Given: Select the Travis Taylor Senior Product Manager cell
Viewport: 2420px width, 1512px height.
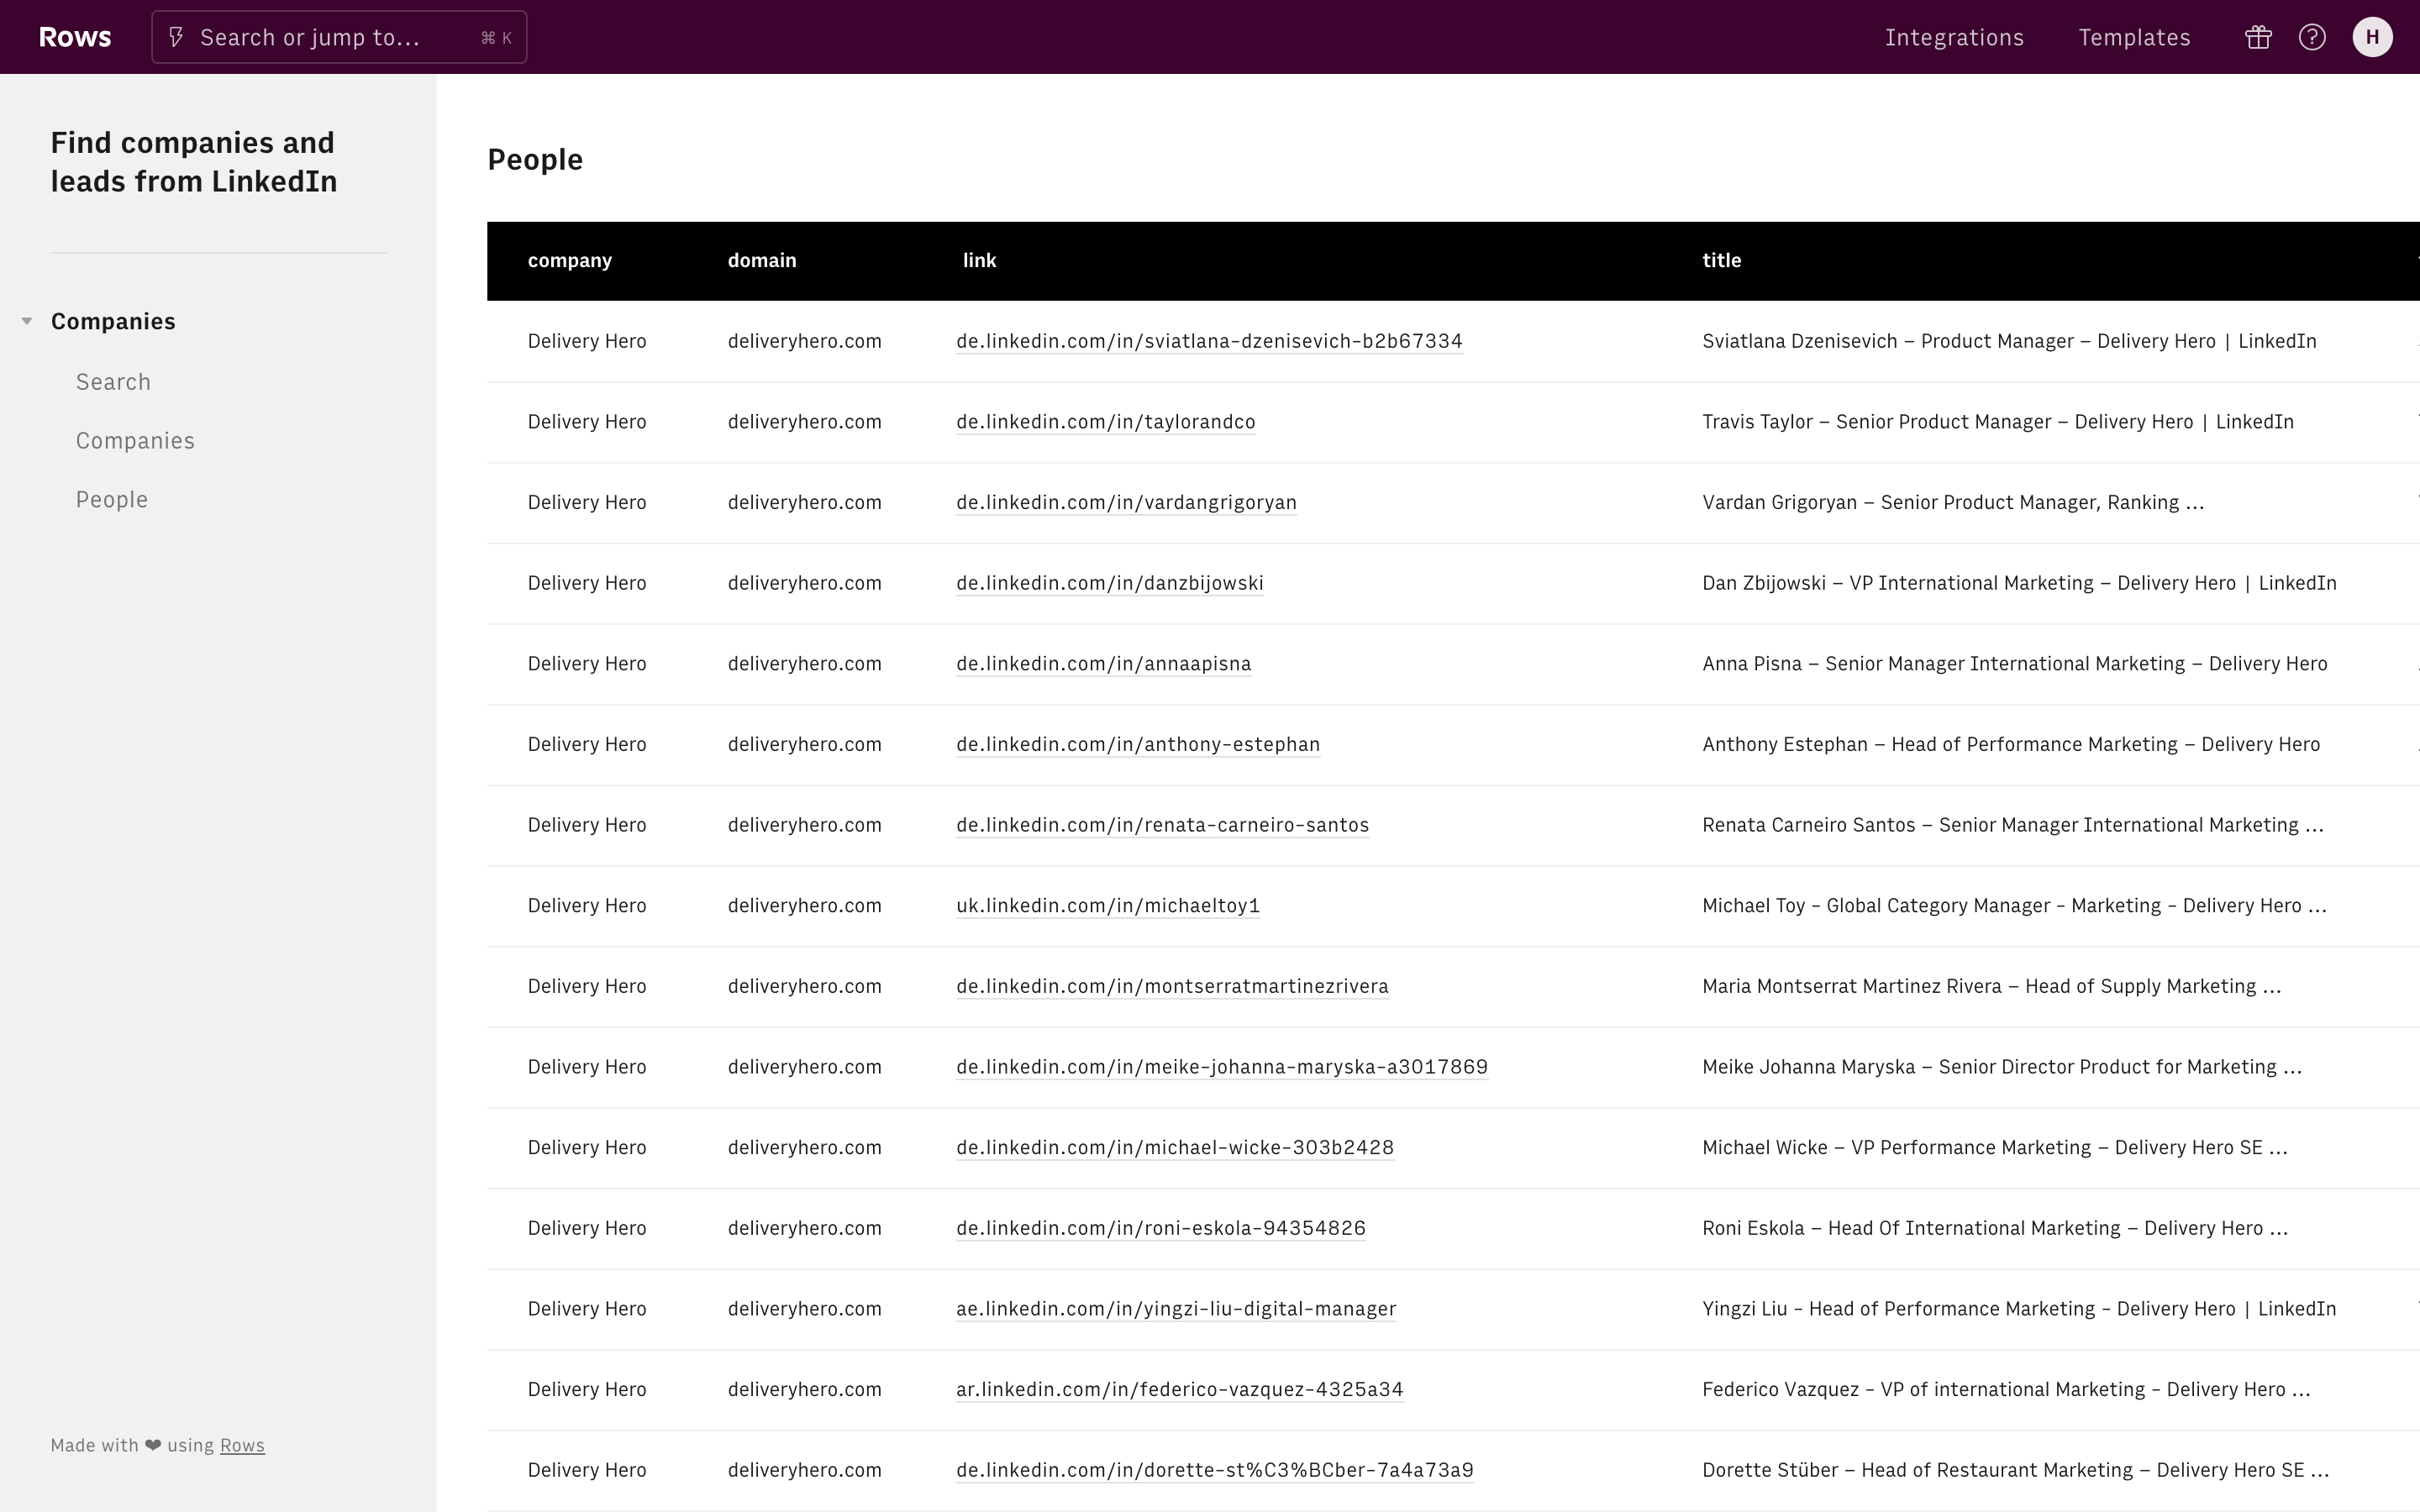Looking at the screenshot, I should (x=1998, y=422).
